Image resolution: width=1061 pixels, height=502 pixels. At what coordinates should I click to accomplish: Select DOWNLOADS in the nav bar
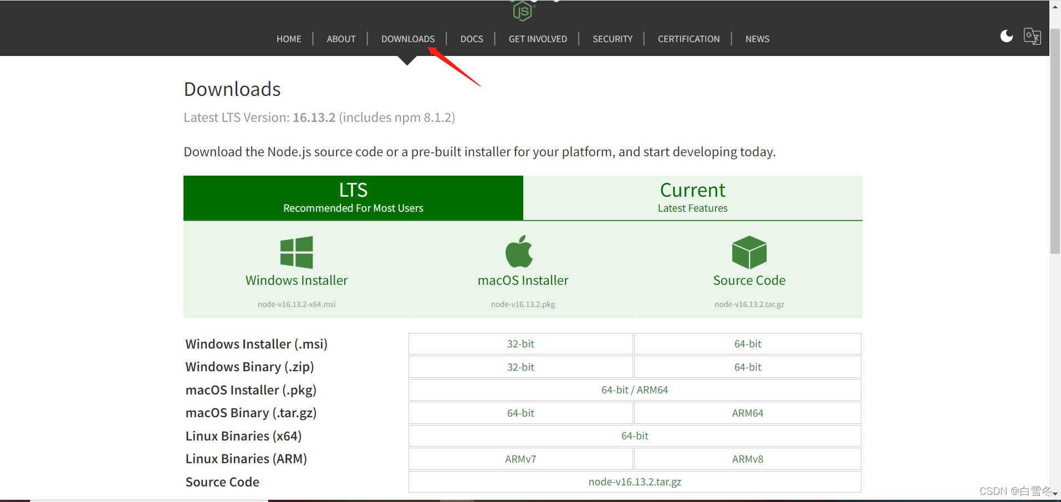(408, 39)
